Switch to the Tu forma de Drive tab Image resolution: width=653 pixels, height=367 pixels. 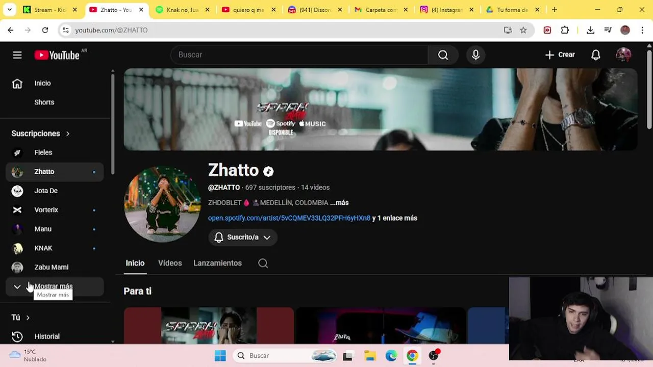[x=513, y=10]
